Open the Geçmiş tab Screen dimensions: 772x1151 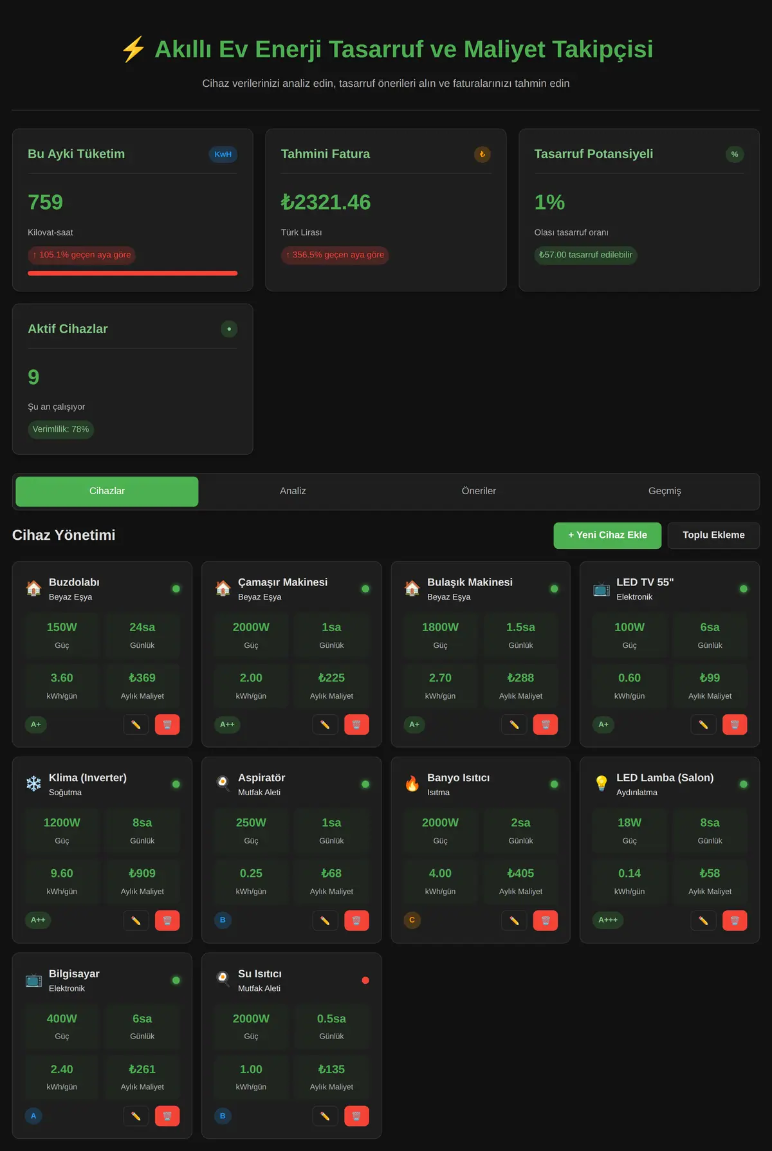pyautogui.click(x=665, y=492)
